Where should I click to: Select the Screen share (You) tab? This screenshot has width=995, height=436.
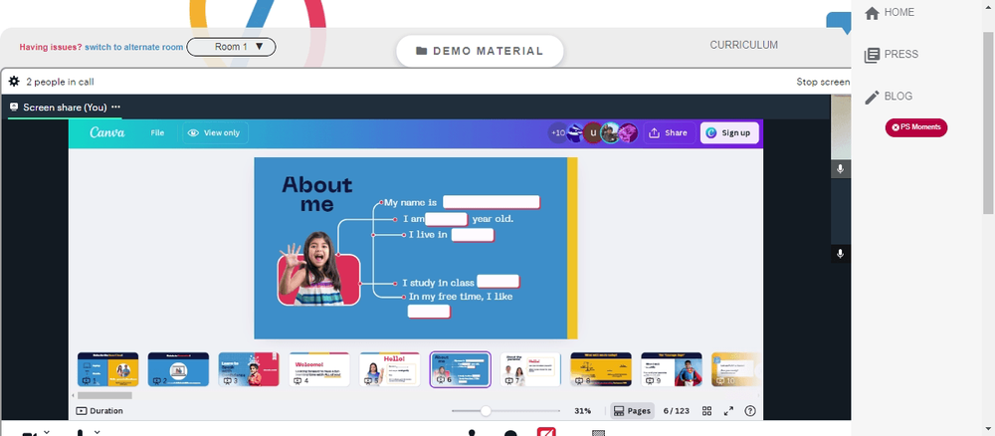coord(65,108)
